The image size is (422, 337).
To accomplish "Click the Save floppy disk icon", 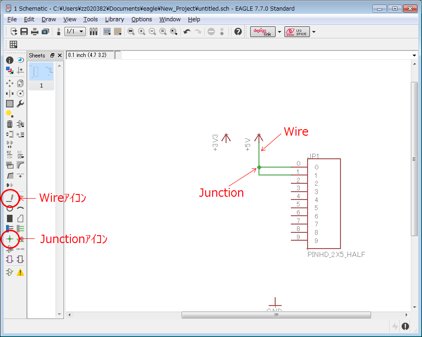I will tap(24, 31).
